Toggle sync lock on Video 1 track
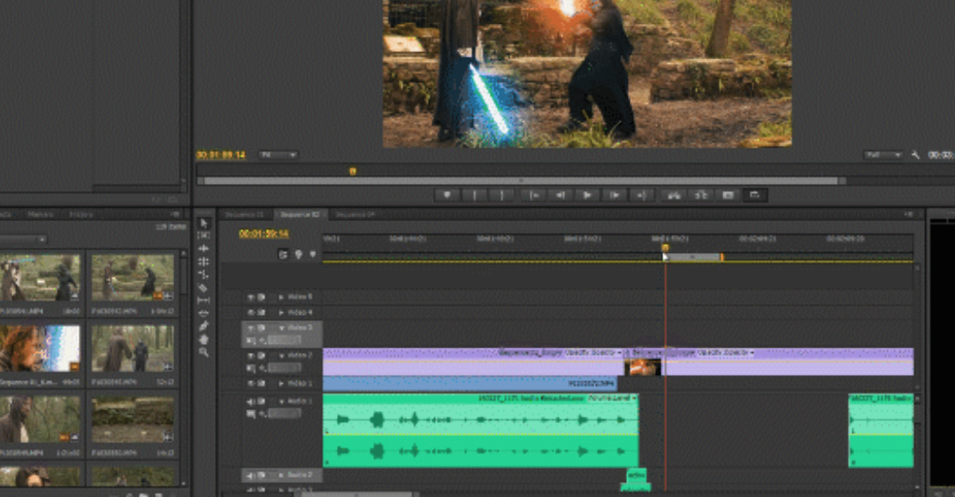 261,383
